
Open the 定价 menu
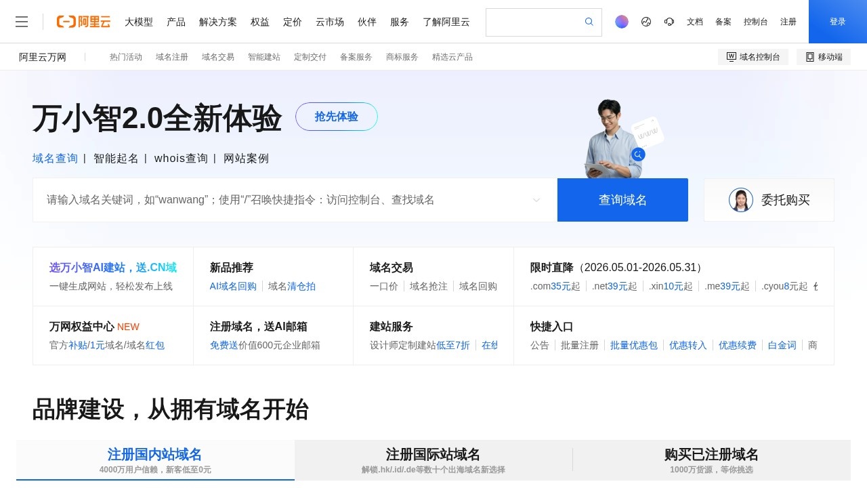click(x=293, y=22)
